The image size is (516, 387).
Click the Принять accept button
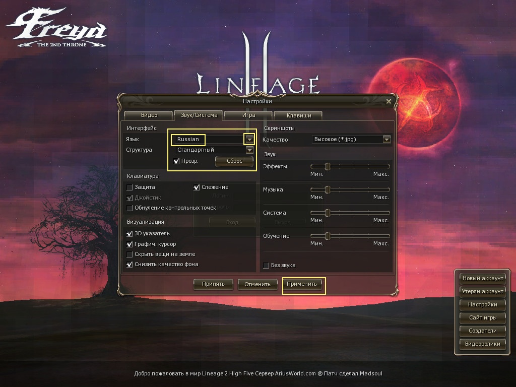click(213, 284)
